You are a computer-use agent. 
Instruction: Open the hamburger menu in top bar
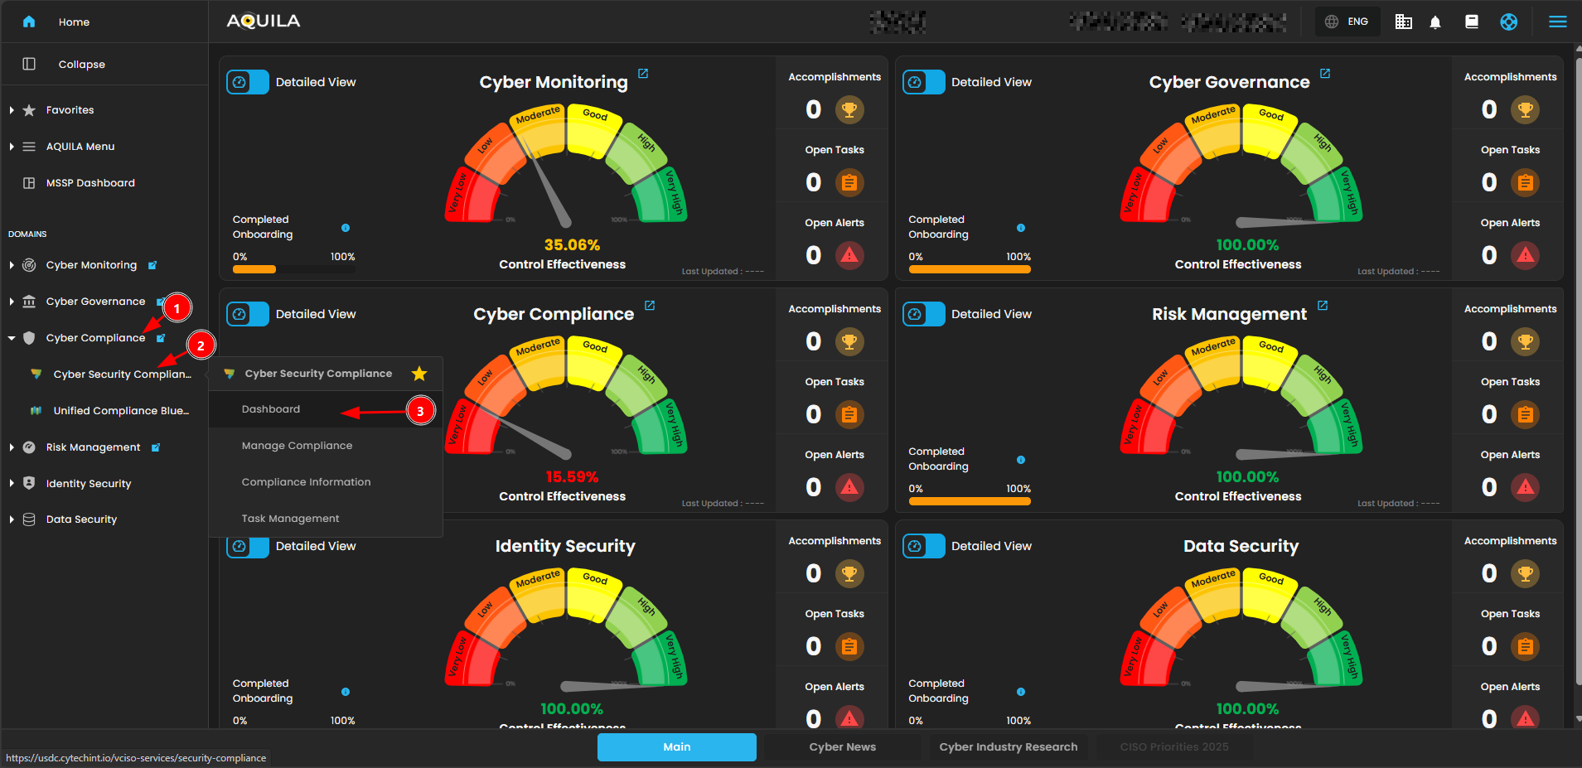pyautogui.click(x=1557, y=22)
